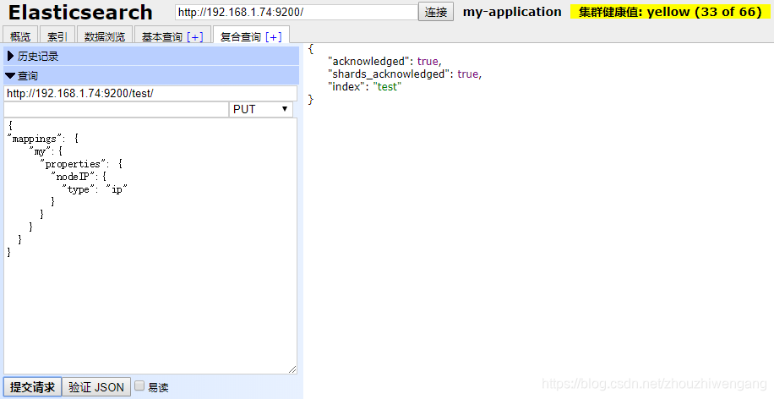774x399 pixels.
Task: Open the PUT method dropdown
Action: coord(260,110)
